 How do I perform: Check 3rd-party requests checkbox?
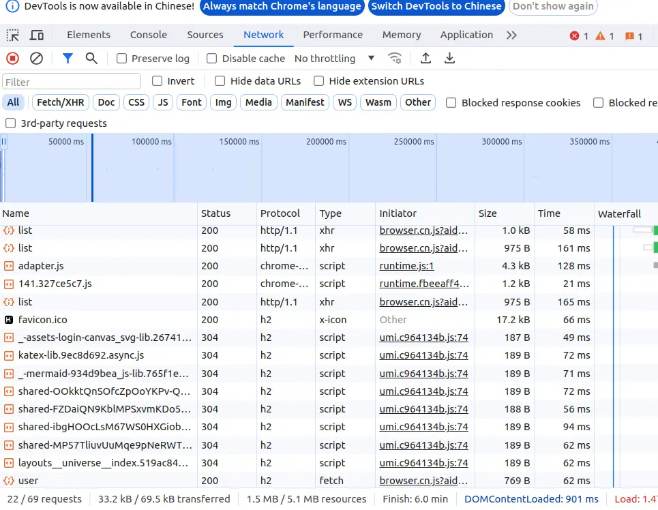(10, 123)
